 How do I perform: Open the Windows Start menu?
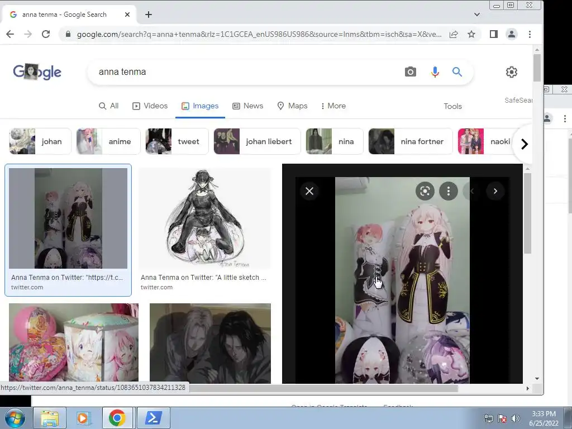point(14,418)
